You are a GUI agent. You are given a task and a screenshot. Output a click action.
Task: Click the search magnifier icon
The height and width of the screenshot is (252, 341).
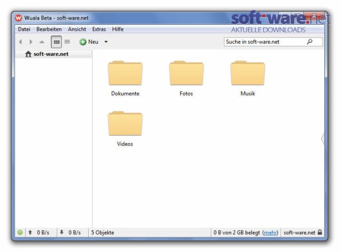coord(310,41)
